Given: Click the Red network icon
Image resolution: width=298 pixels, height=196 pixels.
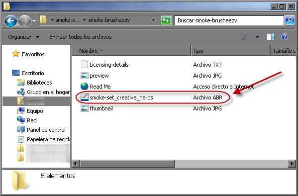Looking at the screenshot, I should click(x=21, y=120).
